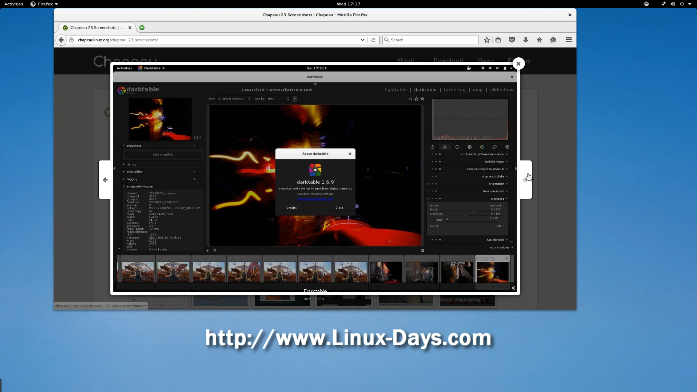Click the power icon in the top bar
The width and height of the screenshot is (697, 392).
coord(682,4)
